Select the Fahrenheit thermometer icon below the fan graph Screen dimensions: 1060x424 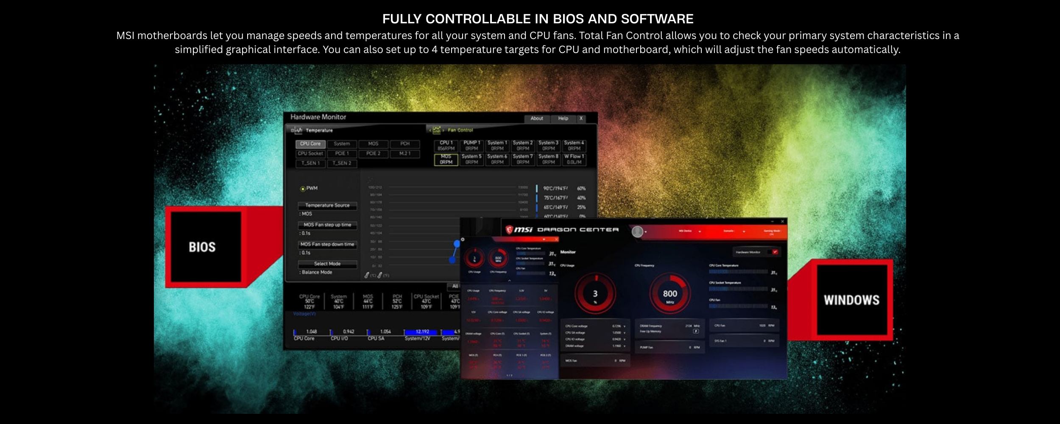pos(380,275)
